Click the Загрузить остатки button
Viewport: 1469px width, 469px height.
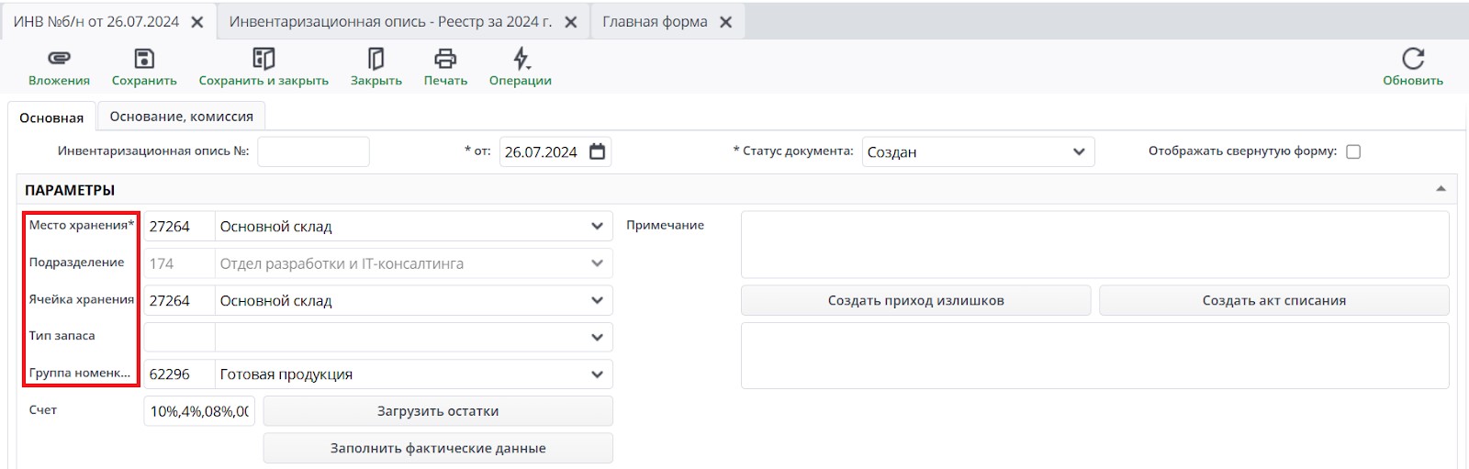(438, 411)
